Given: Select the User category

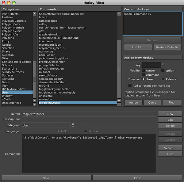Looking at the screenshot, I should (x=17, y=93).
